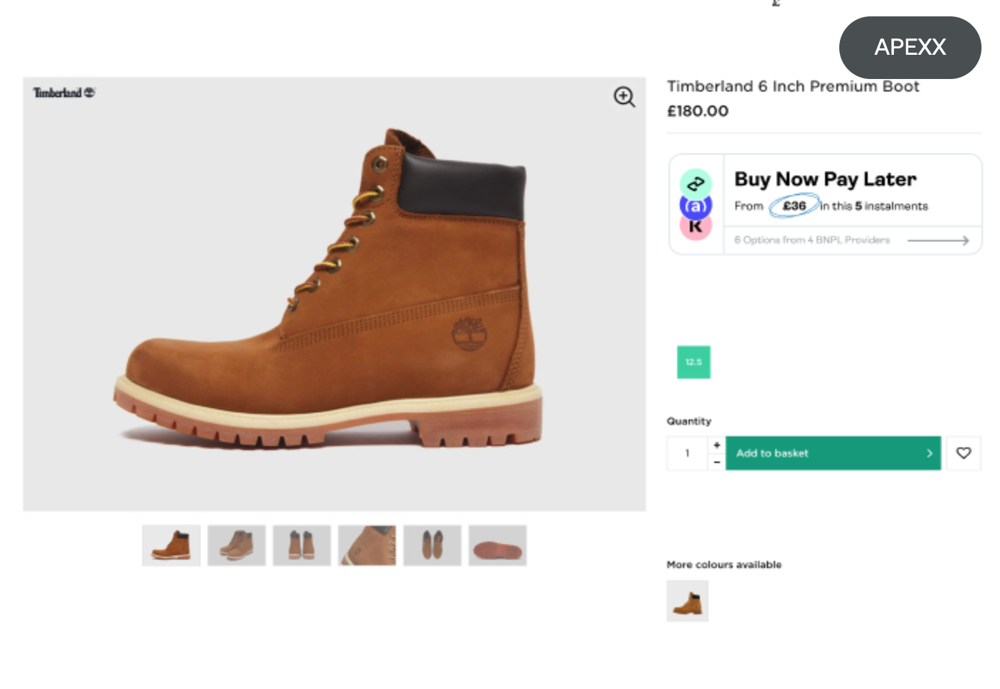
Task: Select fourth thumbnail close-up detail
Action: coord(367,546)
